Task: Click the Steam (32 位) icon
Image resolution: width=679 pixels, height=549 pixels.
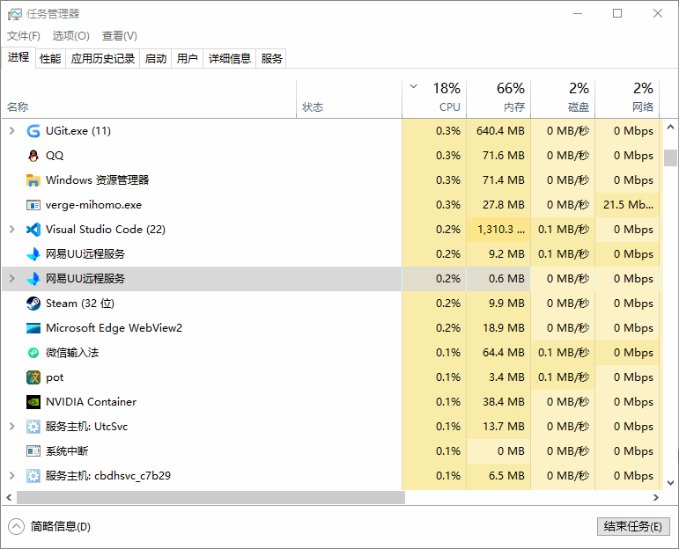Action: (33, 304)
